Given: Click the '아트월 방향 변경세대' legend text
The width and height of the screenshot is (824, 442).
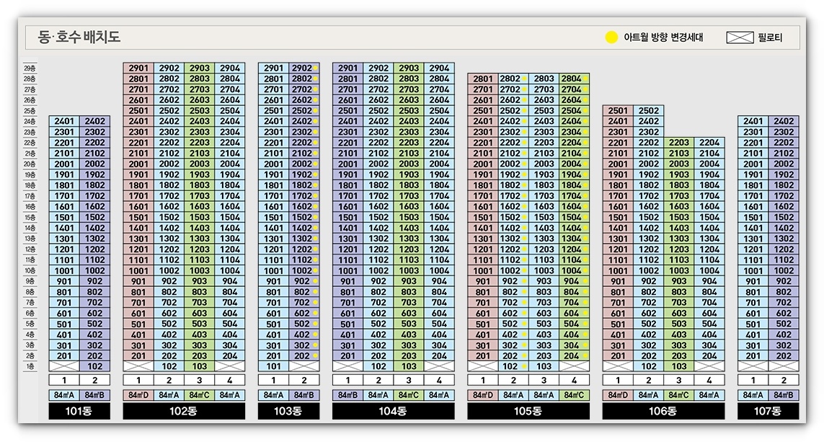Looking at the screenshot, I should tap(663, 37).
